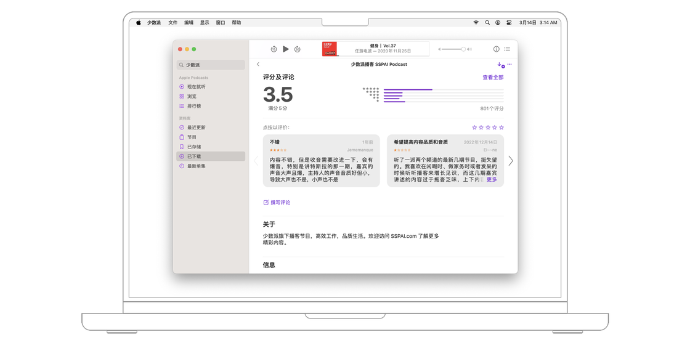Click the 浏览 grid icon in sidebar
The image size is (690, 345).
182,96
